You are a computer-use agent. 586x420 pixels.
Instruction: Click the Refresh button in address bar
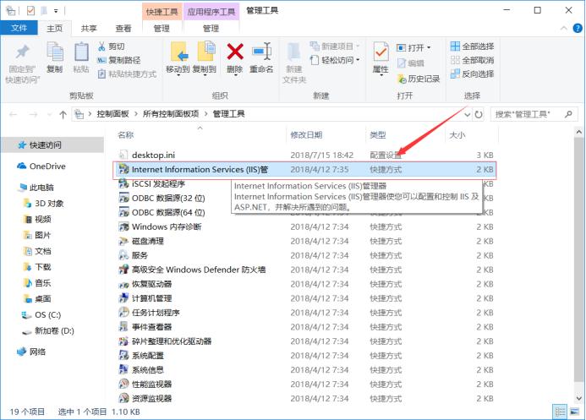pyautogui.click(x=479, y=114)
